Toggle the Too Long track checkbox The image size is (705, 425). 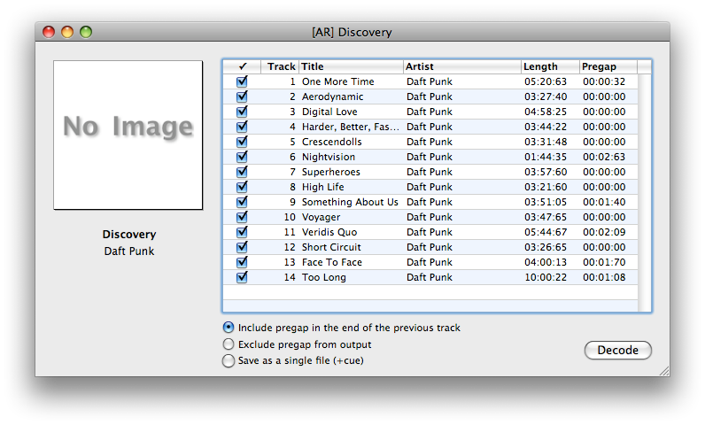(242, 277)
